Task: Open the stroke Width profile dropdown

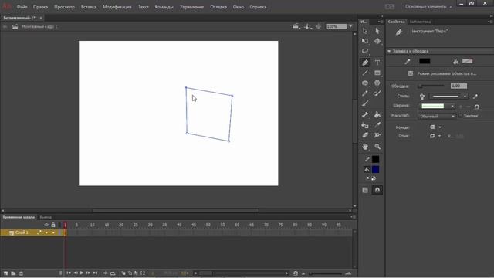Action: coord(438,107)
